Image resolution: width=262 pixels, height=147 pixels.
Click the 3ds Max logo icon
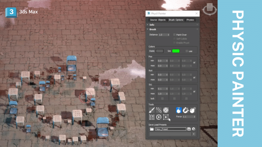[x=11, y=12]
